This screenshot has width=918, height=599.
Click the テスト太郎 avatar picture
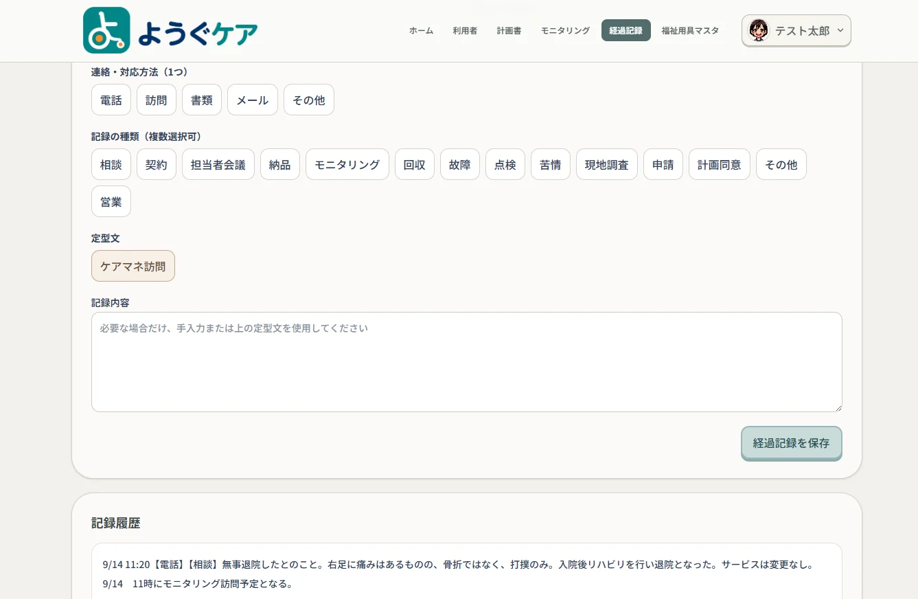click(759, 30)
